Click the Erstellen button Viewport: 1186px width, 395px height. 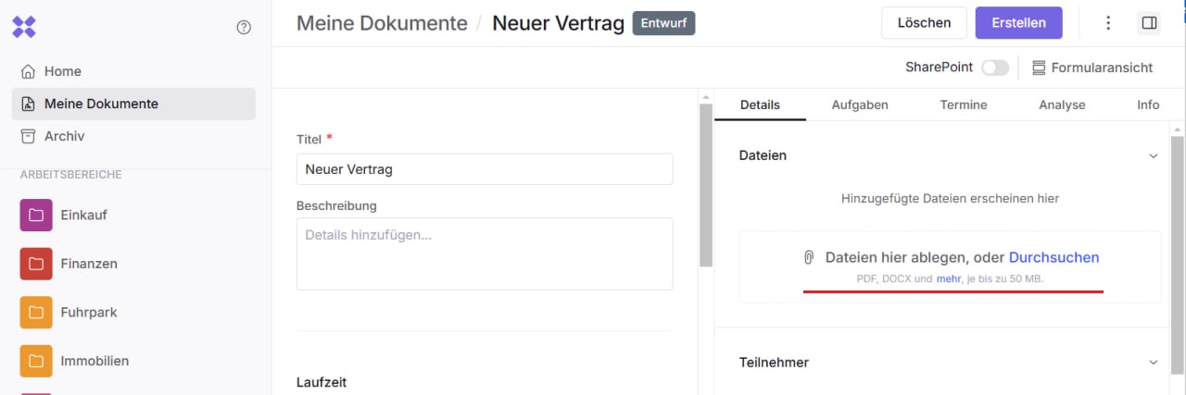[1018, 23]
